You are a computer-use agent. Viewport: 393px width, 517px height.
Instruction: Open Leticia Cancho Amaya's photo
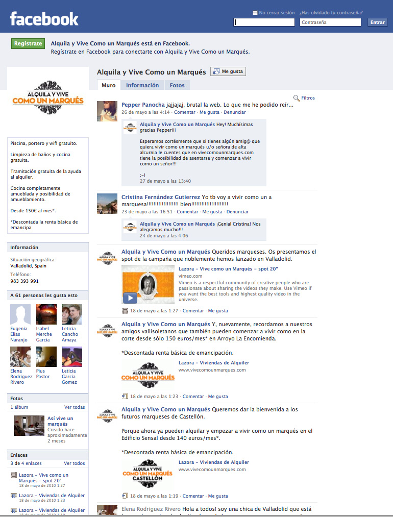click(72, 314)
